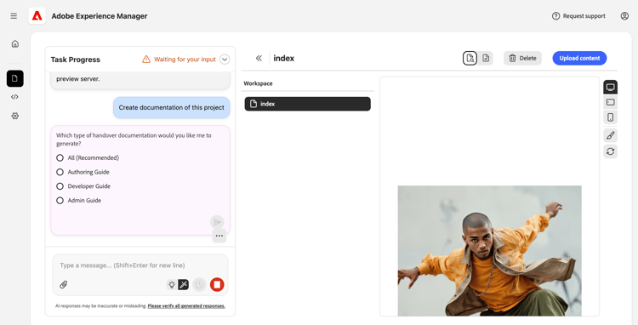Click the warning triangle status icon

pyautogui.click(x=146, y=60)
